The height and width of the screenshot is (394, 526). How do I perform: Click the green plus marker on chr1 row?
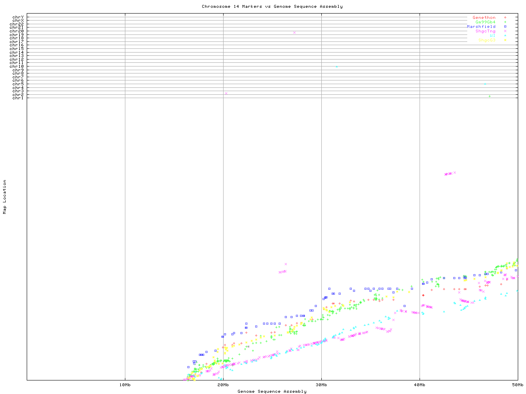click(x=489, y=96)
